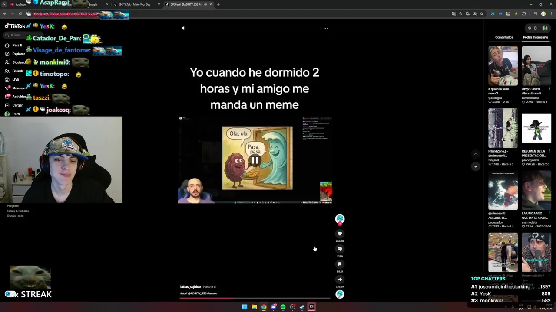Open the Friends sidebar item
The width and height of the screenshot is (556, 312).
(14, 71)
